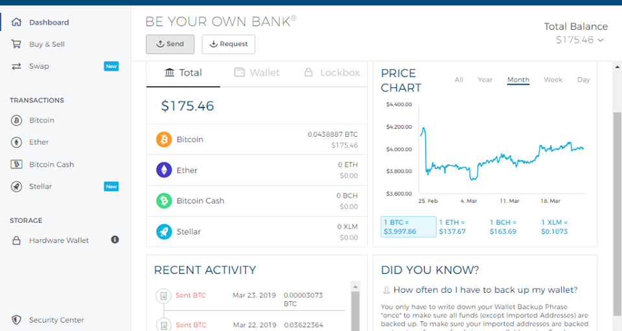Click the Ether icon in sidebar

pos(16,142)
